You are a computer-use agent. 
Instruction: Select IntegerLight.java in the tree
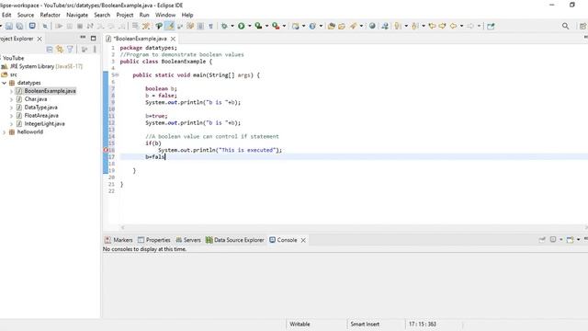(x=44, y=124)
